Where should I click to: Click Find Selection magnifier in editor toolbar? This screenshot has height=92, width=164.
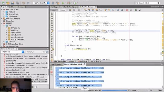tap(86, 10)
